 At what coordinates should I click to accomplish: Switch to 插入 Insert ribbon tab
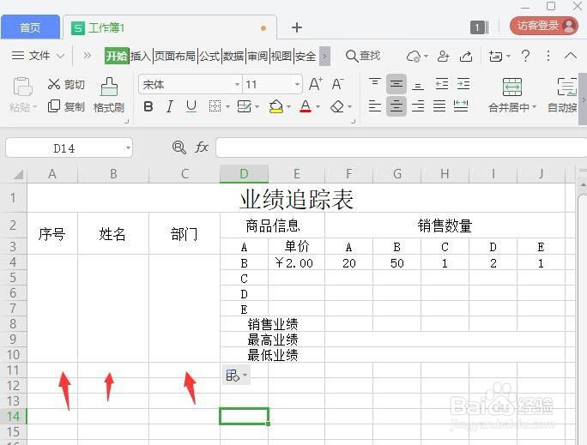click(x=141, y=56)
